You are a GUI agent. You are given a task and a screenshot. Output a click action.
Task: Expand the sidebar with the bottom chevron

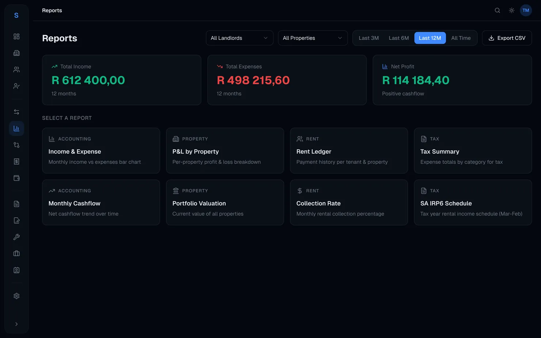[16, 324]
